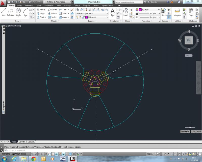Image resolution: width=202 pixels, height=162 pixels.
Task: Open the Unsaved Layer State dropdown
Action: click(92, 13)
